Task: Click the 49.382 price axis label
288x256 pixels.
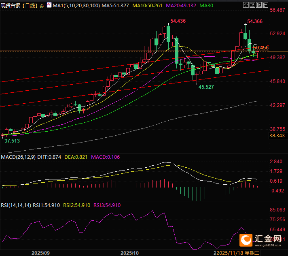Action: click(x=277, y=58)
